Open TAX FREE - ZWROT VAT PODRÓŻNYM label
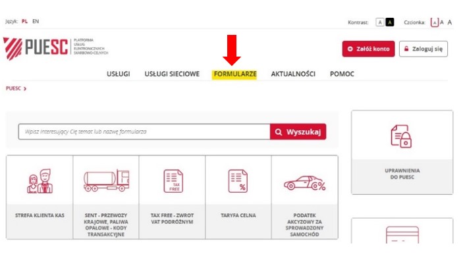The height and width of the screenshot is (256, 463). point(172,218)
